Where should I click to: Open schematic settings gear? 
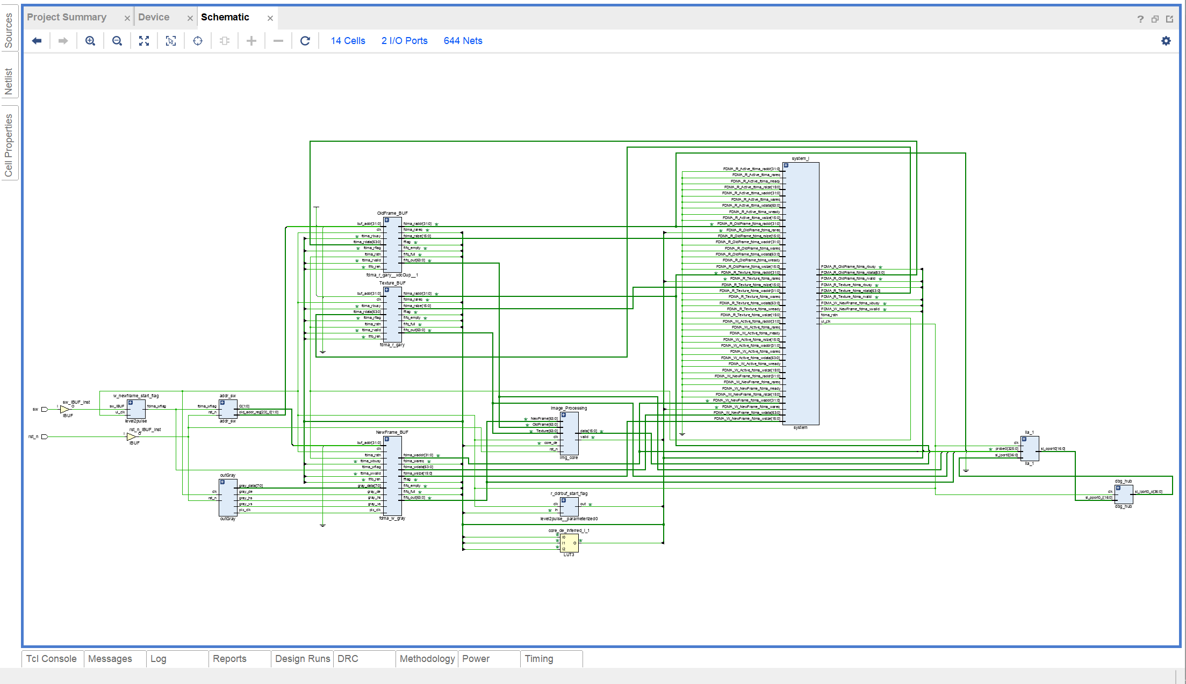[1166, 41]
